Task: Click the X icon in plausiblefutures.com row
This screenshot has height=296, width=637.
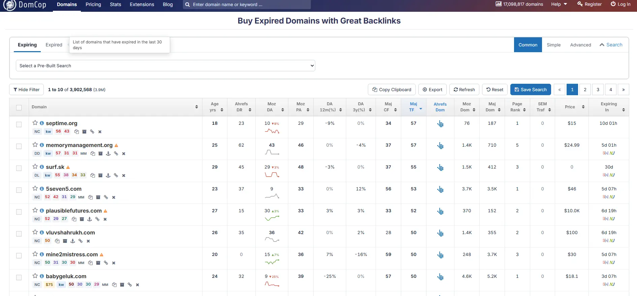Action: (x=105, y=219)
